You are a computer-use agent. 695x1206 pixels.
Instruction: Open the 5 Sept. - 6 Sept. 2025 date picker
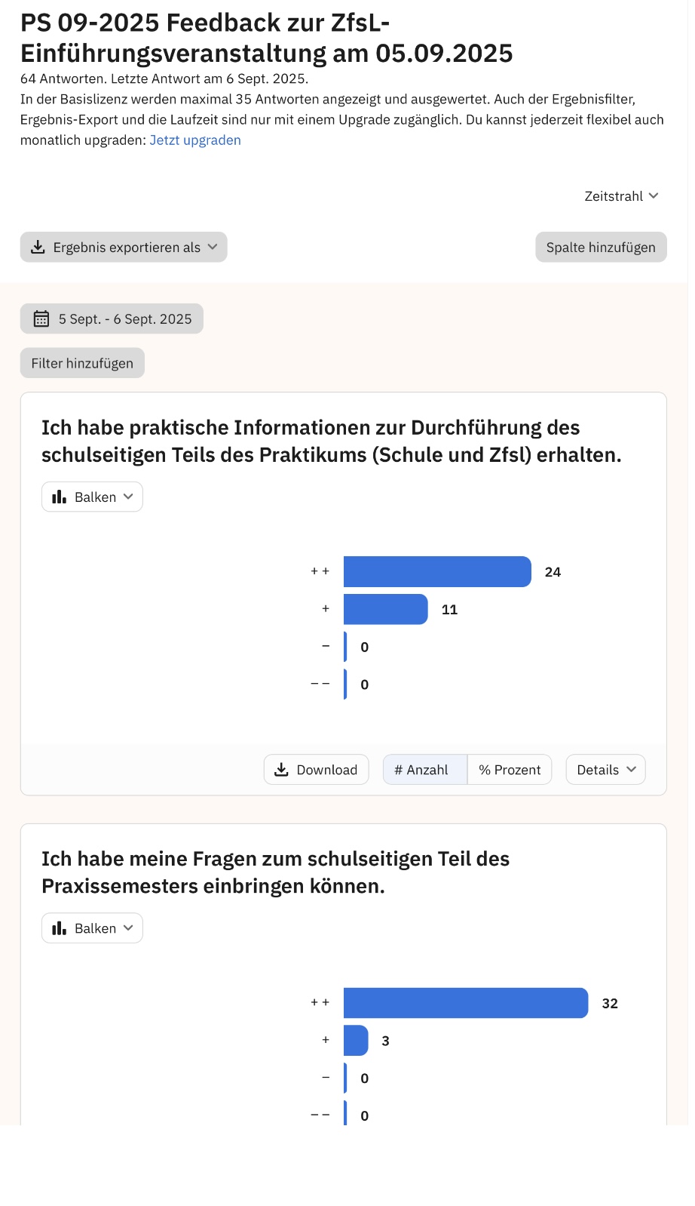point(125,318)
